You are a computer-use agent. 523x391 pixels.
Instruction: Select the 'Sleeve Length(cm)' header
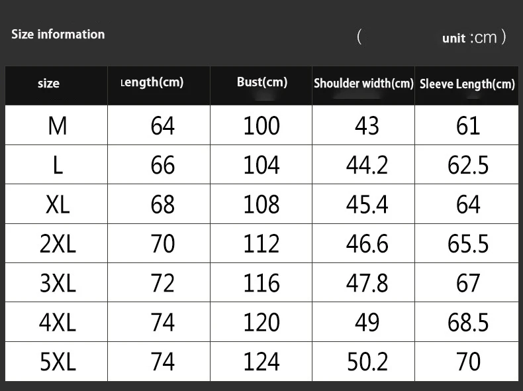click(x=467, y=84)
